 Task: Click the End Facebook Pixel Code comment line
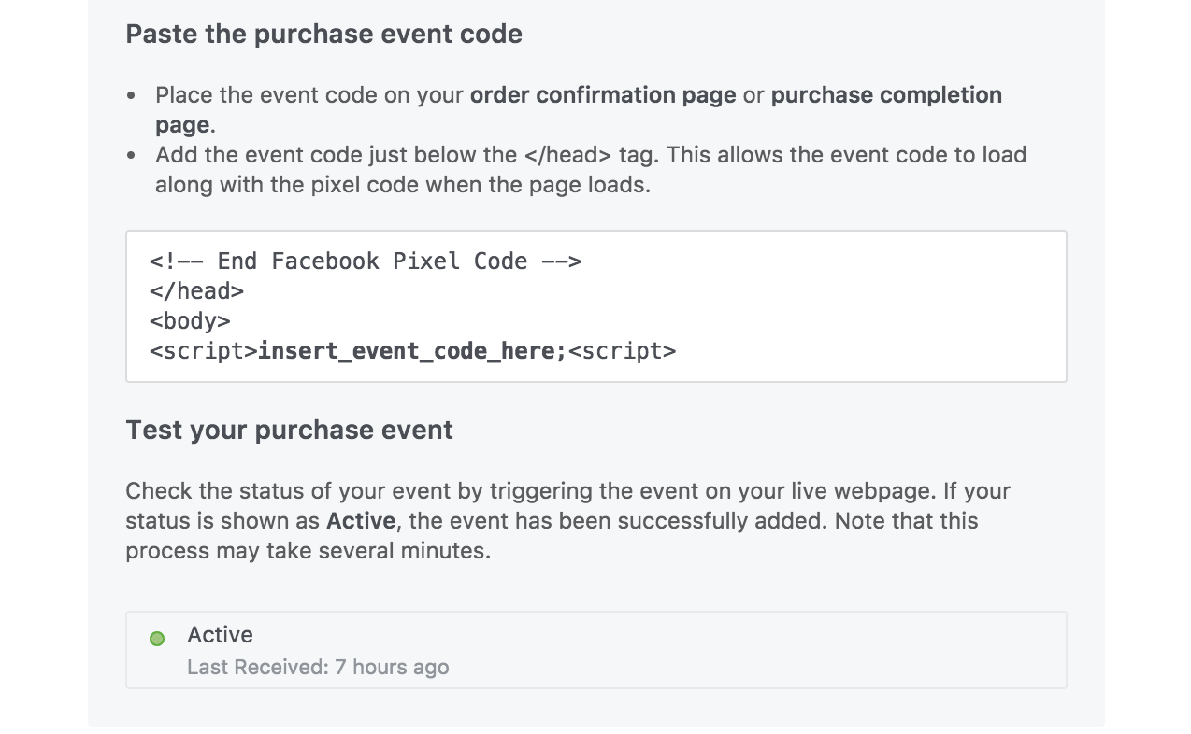[x=366, y=261]
